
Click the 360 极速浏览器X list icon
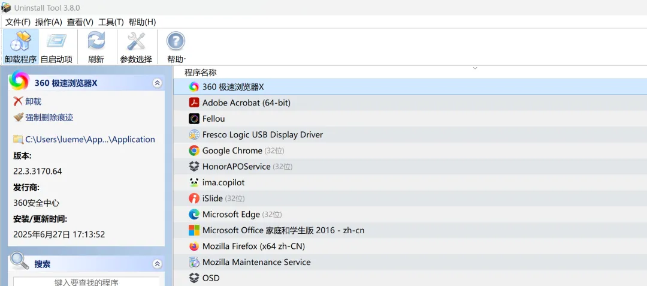(194, 87)
